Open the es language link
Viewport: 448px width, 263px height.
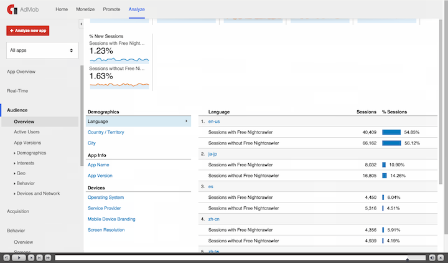pos(210,186)
